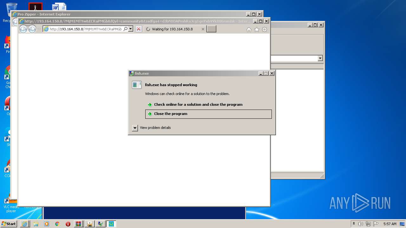This screenshot has height=228, width=406.
Task: Show hidden tray icons arrow
Action: [x=354, y=224]
